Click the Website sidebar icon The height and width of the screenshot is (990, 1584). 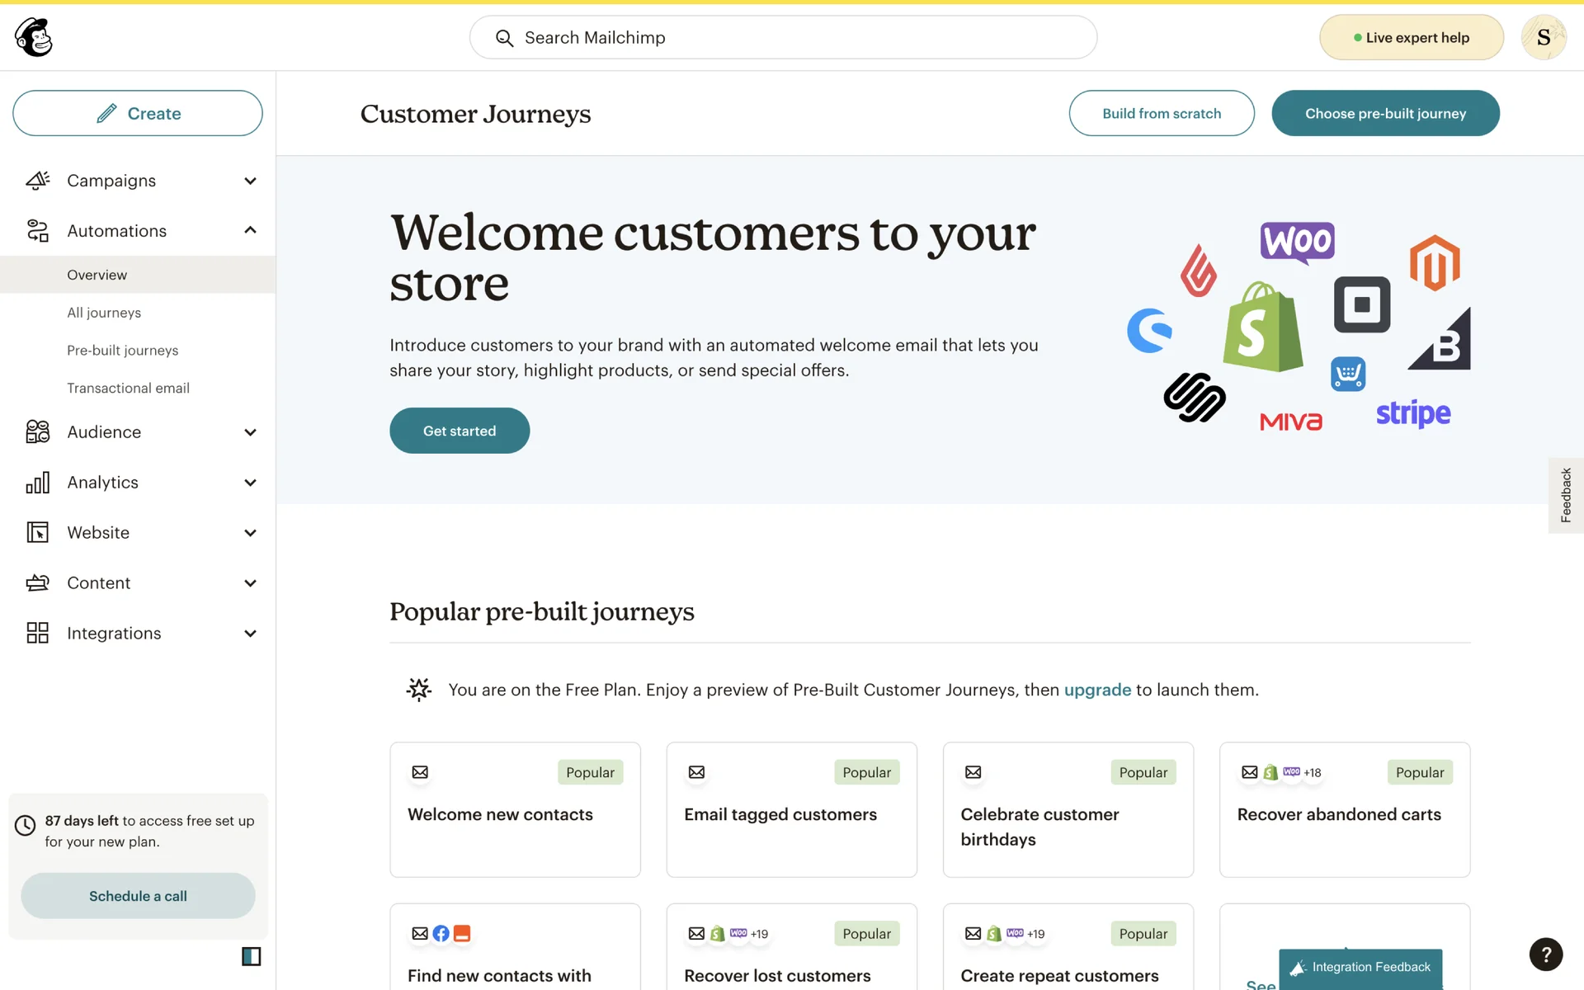pos(38,533)
